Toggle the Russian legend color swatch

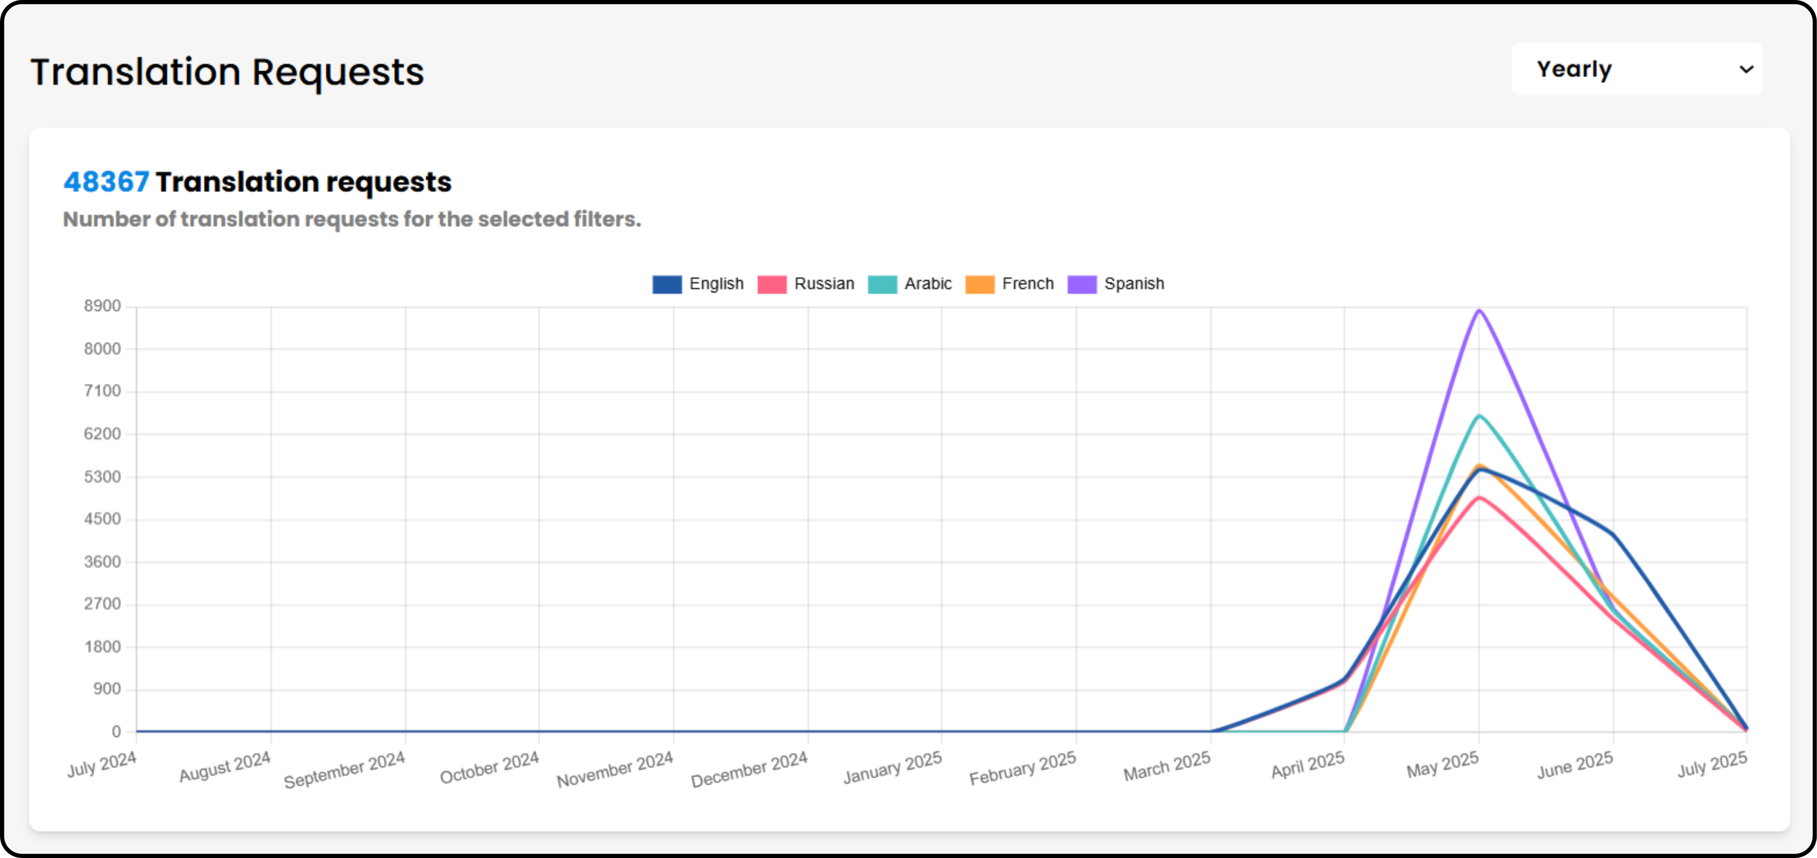pos(772,284)
